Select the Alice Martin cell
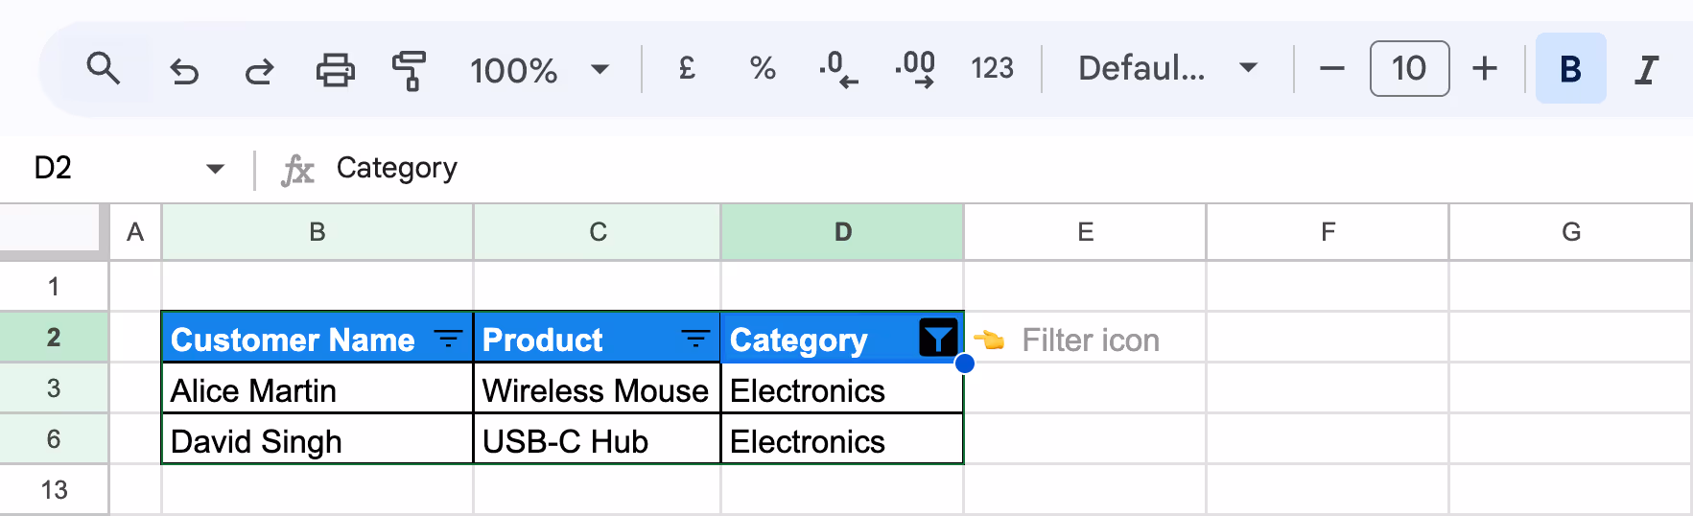The width and height of the screenshot is (1693, 516). pyautogui.click(x=317, y=388)
